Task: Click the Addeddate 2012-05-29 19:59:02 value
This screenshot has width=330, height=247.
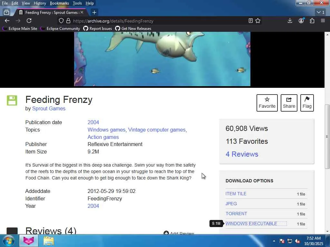Action: (x=112, y=191)
